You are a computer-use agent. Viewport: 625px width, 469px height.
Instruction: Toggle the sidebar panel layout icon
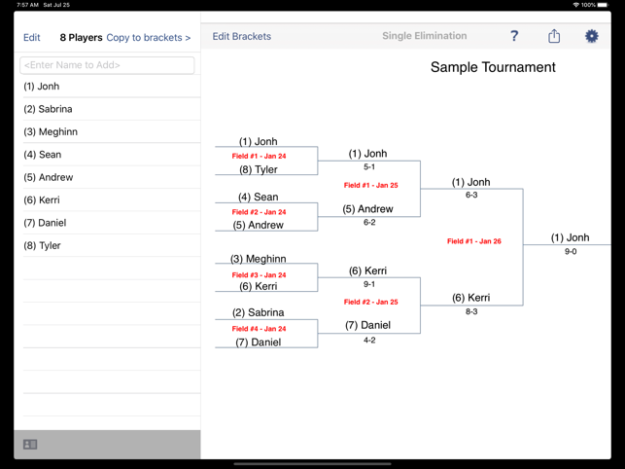[30, 445]
